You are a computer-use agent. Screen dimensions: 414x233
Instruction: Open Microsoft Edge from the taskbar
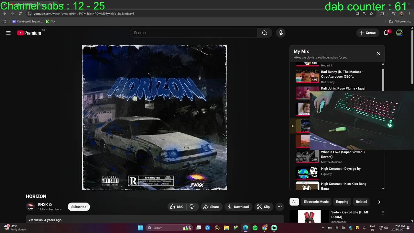245,228
